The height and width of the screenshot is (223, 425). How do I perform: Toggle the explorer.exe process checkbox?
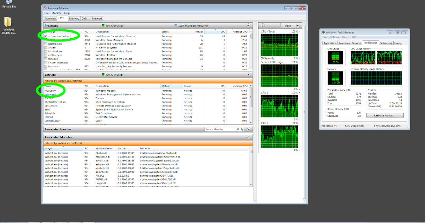[x=46, y=55]
